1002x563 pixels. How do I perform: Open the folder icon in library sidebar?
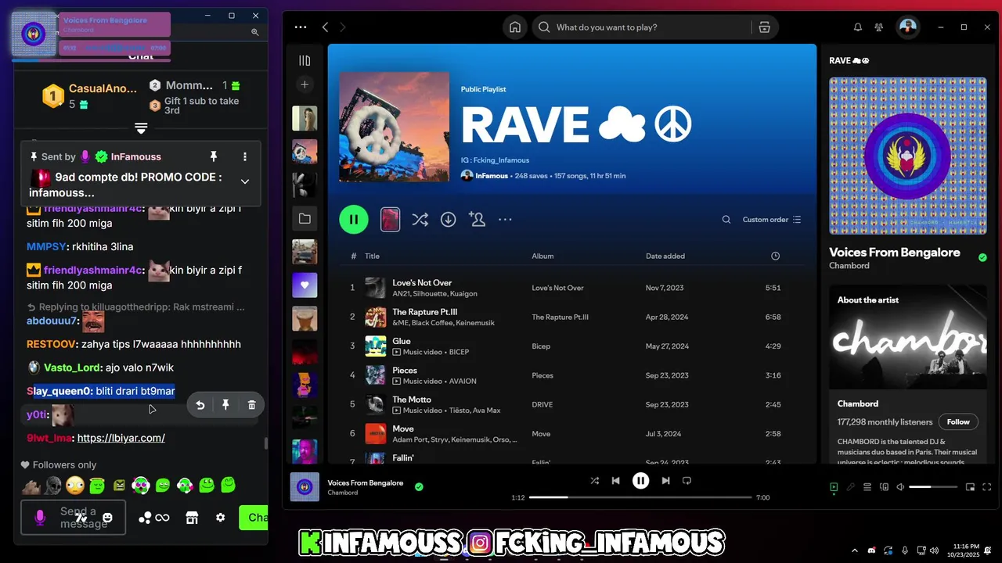[x=305, y=219]
